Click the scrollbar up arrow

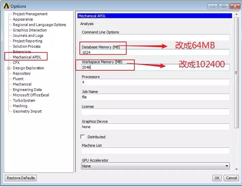237,14
